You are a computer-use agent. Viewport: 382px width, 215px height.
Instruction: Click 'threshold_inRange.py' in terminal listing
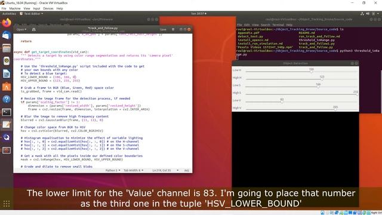(x=317, y=40)
